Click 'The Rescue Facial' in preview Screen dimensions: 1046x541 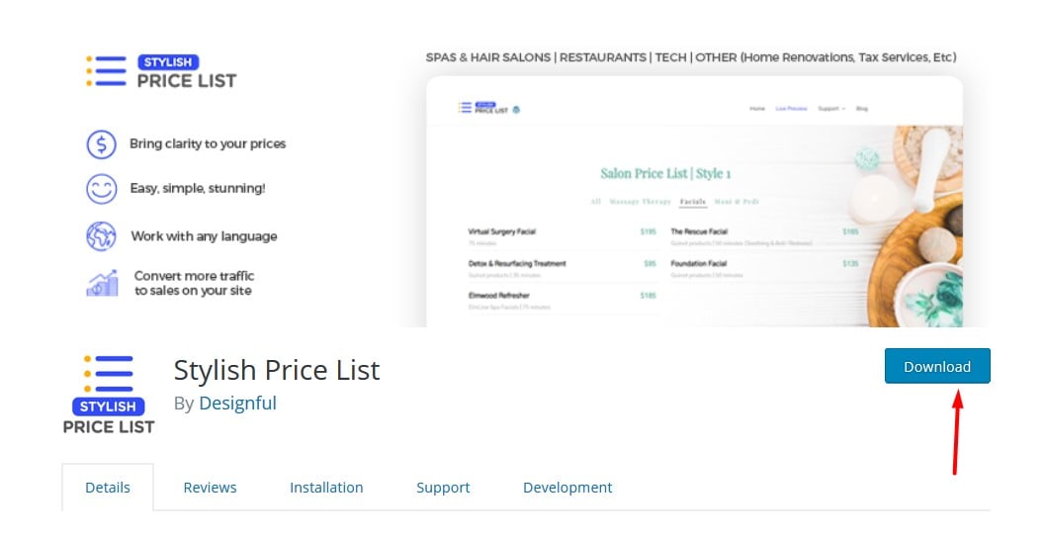tap(699, 231)
